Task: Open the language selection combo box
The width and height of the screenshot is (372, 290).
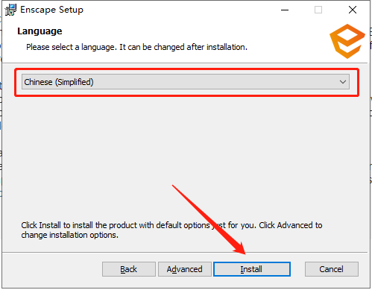Action: (186, 82)
